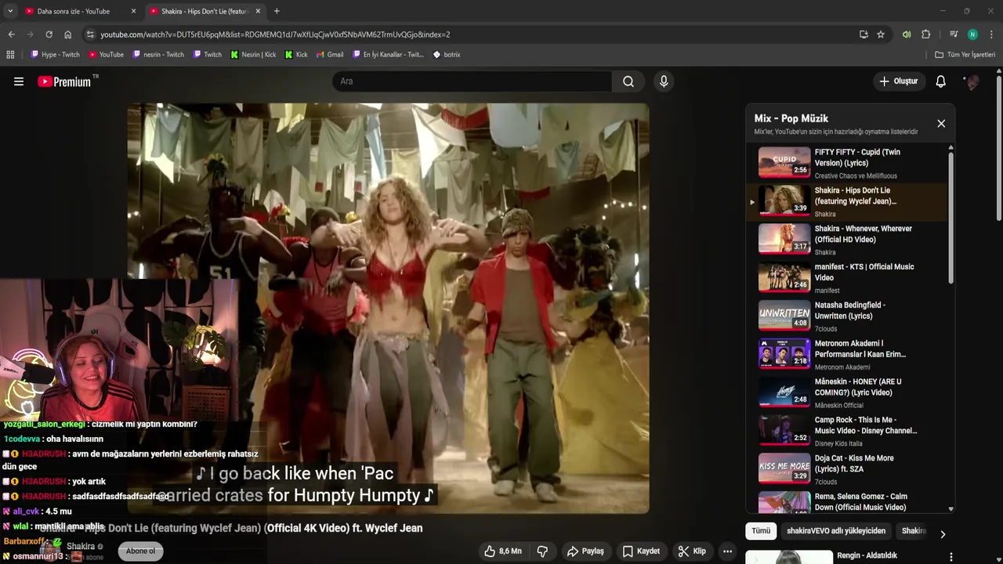View site information icon in address bar

(90, 34)
